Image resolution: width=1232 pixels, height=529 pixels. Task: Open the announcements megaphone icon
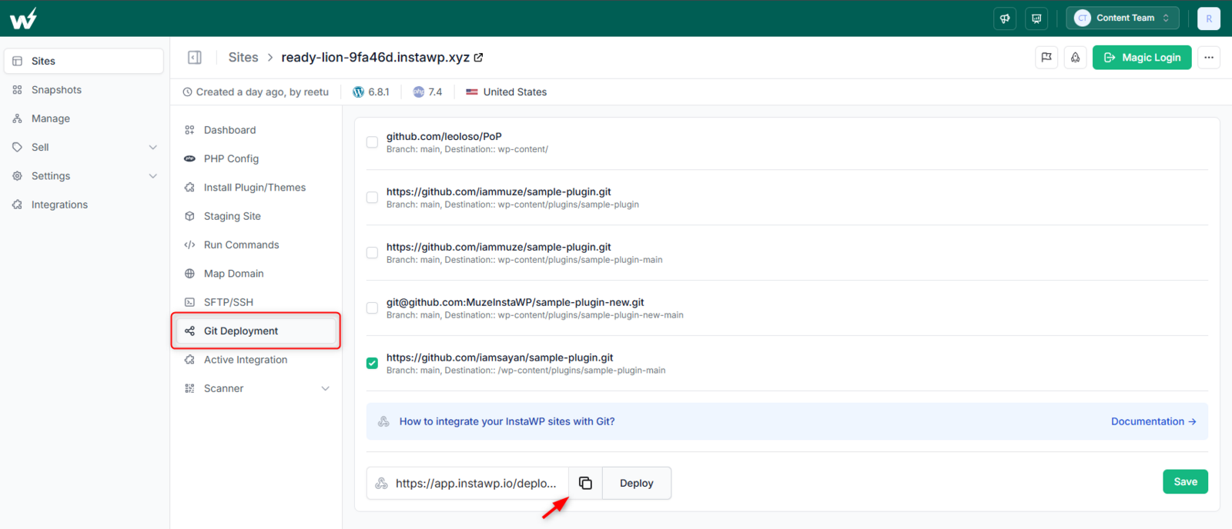1005,18
